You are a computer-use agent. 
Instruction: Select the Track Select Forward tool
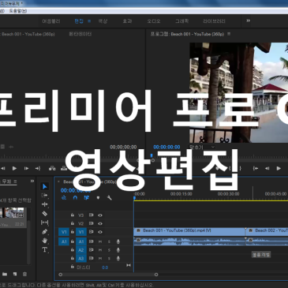click(x=45, y=196)
